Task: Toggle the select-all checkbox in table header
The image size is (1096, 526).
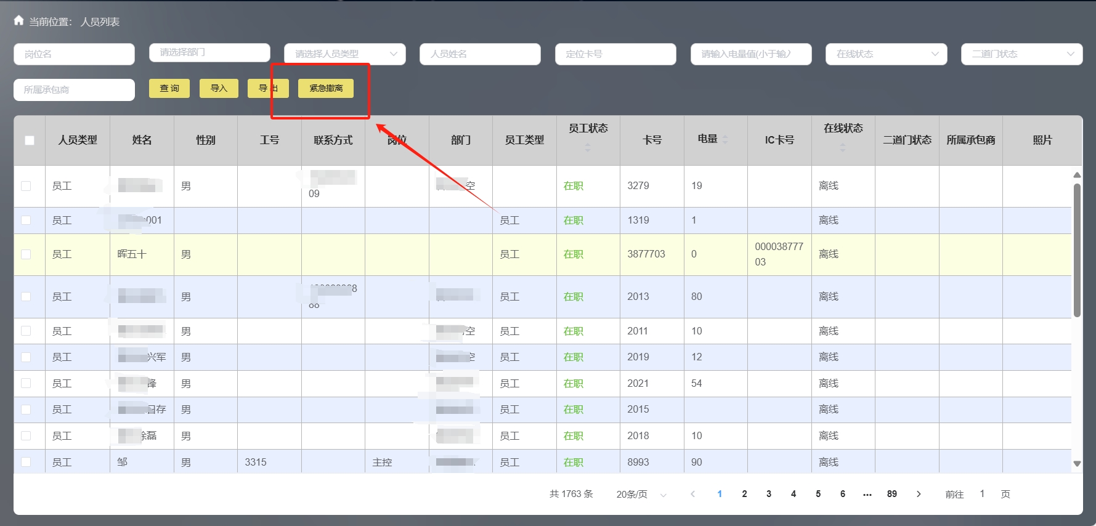Action: [30, 140]
